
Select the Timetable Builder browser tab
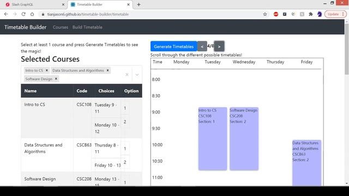(x=100, y=4)
